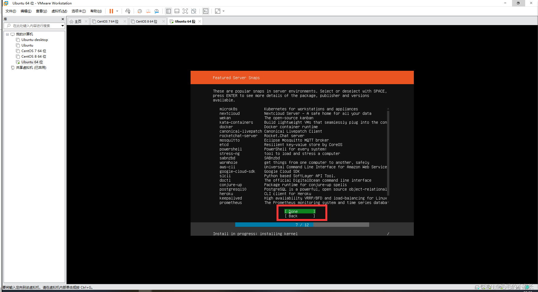
Task: Click the stretch guest display icon
Action: point(218,11)
